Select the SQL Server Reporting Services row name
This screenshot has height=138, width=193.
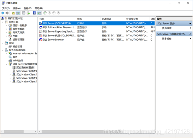pos(59,31)
